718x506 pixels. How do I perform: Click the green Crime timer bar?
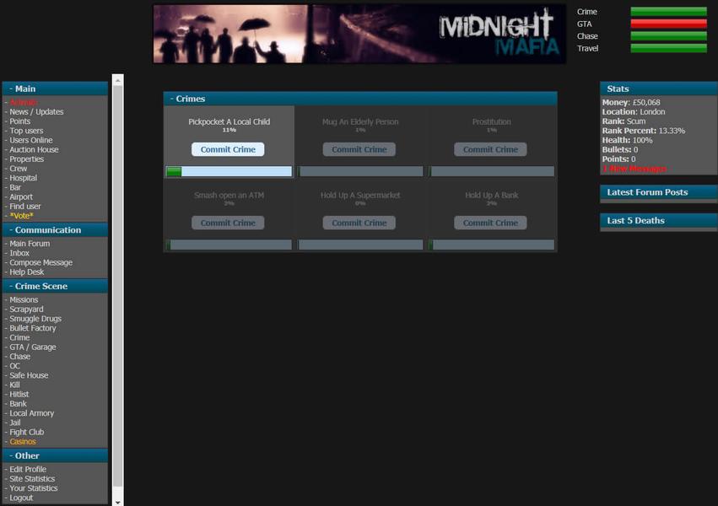(x=668, y=12)
